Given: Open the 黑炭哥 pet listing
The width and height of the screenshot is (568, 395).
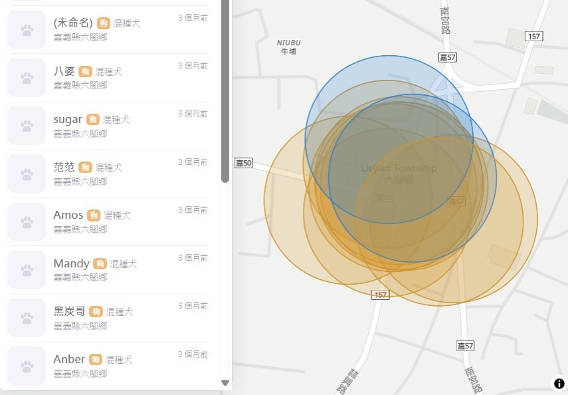Looking at the screenshot, I should [x=108, y=318].
